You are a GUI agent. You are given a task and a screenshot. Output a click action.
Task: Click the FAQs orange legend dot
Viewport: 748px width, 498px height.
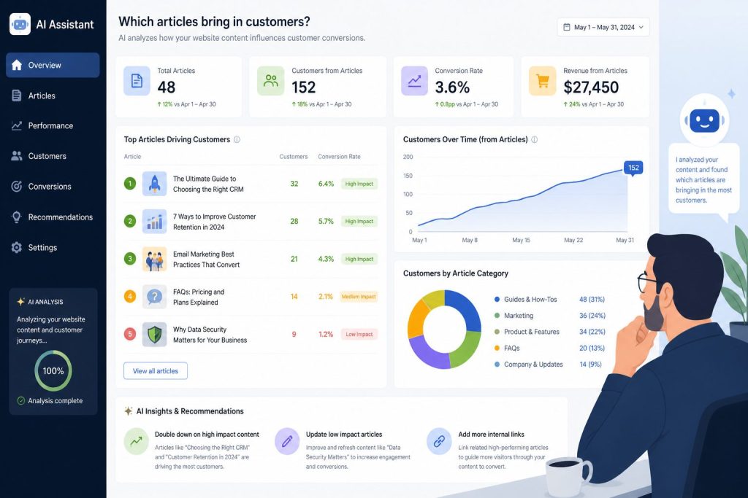tap(497, 348)
